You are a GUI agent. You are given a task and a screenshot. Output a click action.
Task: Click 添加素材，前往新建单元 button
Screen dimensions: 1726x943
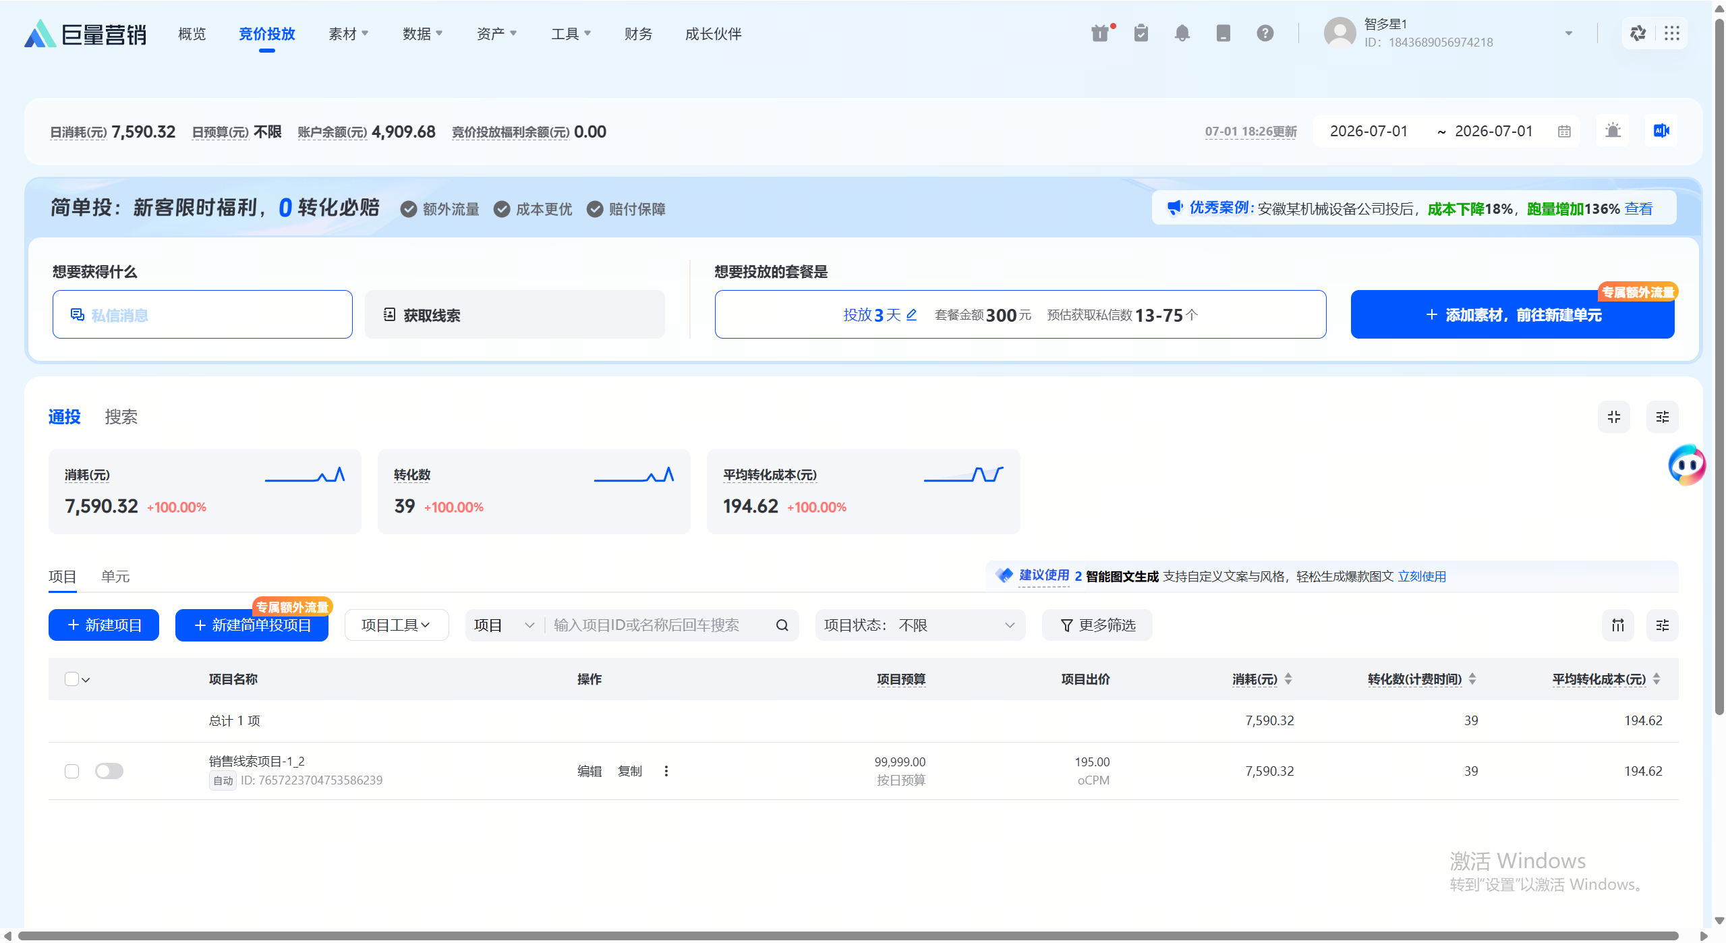click(1512, 315)
